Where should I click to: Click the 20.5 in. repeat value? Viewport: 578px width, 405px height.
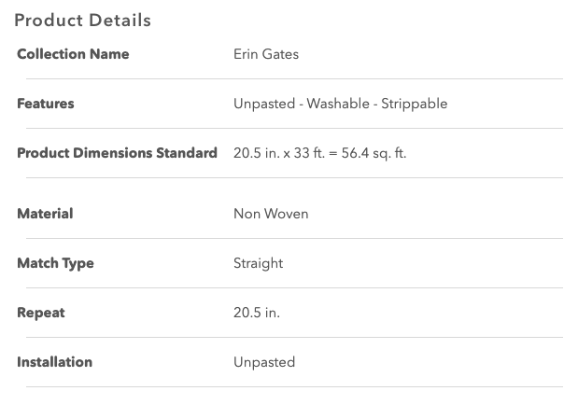256,313
